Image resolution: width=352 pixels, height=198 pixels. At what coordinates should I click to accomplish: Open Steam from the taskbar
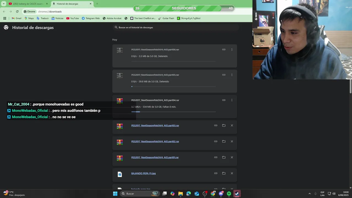pyautogui.click(x=237, y=194)
